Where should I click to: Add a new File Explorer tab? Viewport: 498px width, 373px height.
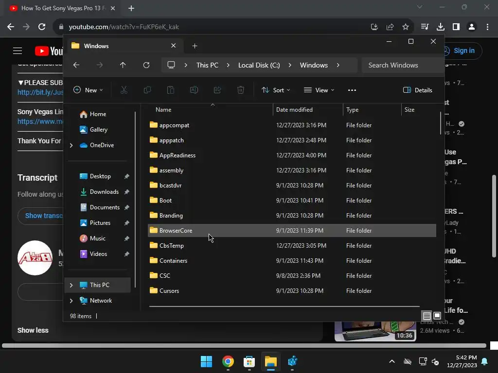[x=195, y=46]
